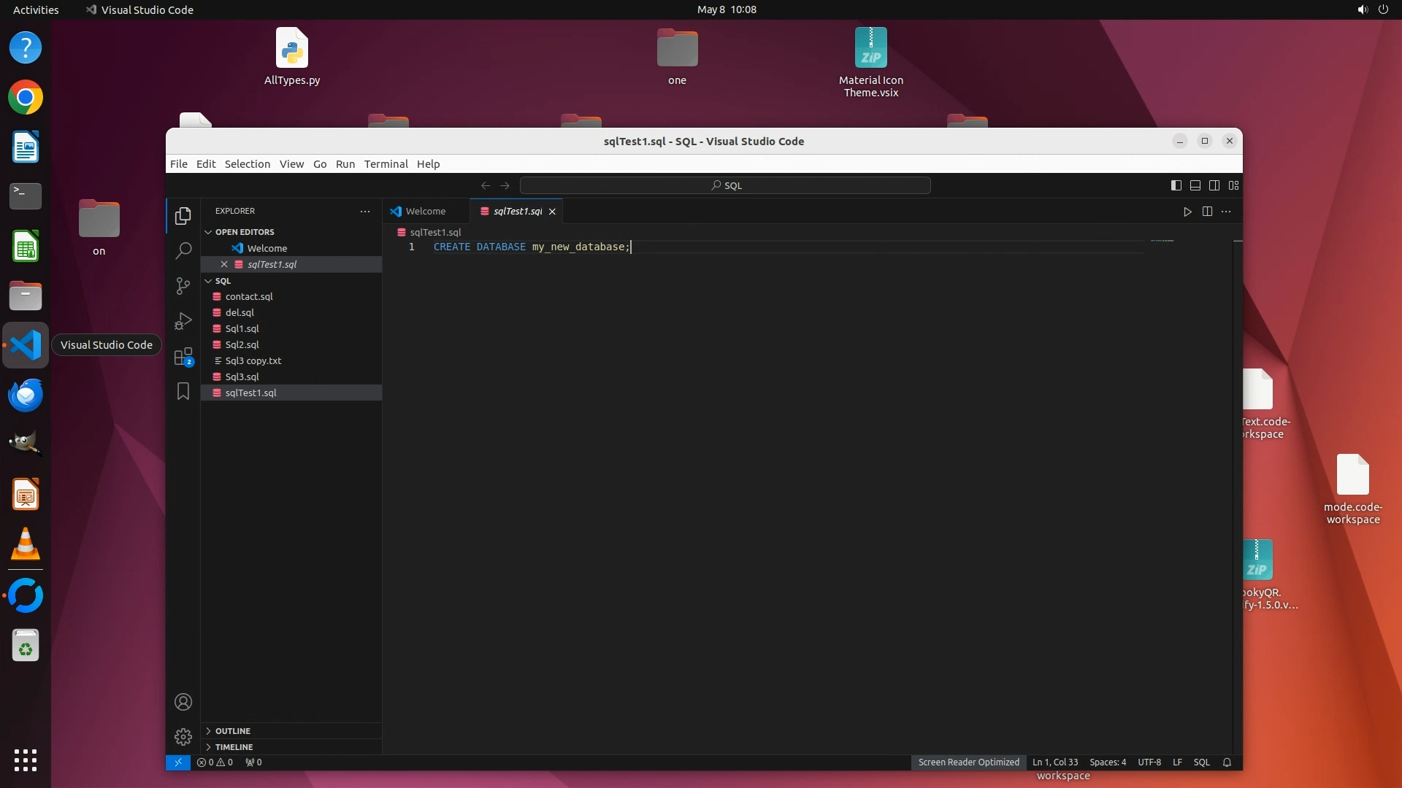Split the editor to the right
This screenshot has height=788, width=1402.
[1207, 212]
